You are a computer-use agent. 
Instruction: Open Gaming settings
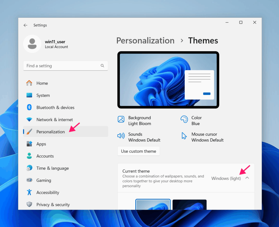point(65,180)
